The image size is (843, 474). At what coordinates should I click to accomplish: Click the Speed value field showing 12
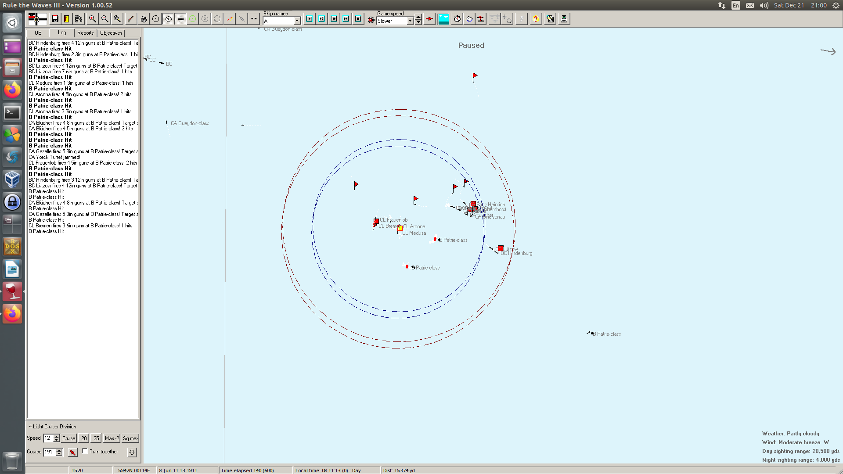click(48, 438)
